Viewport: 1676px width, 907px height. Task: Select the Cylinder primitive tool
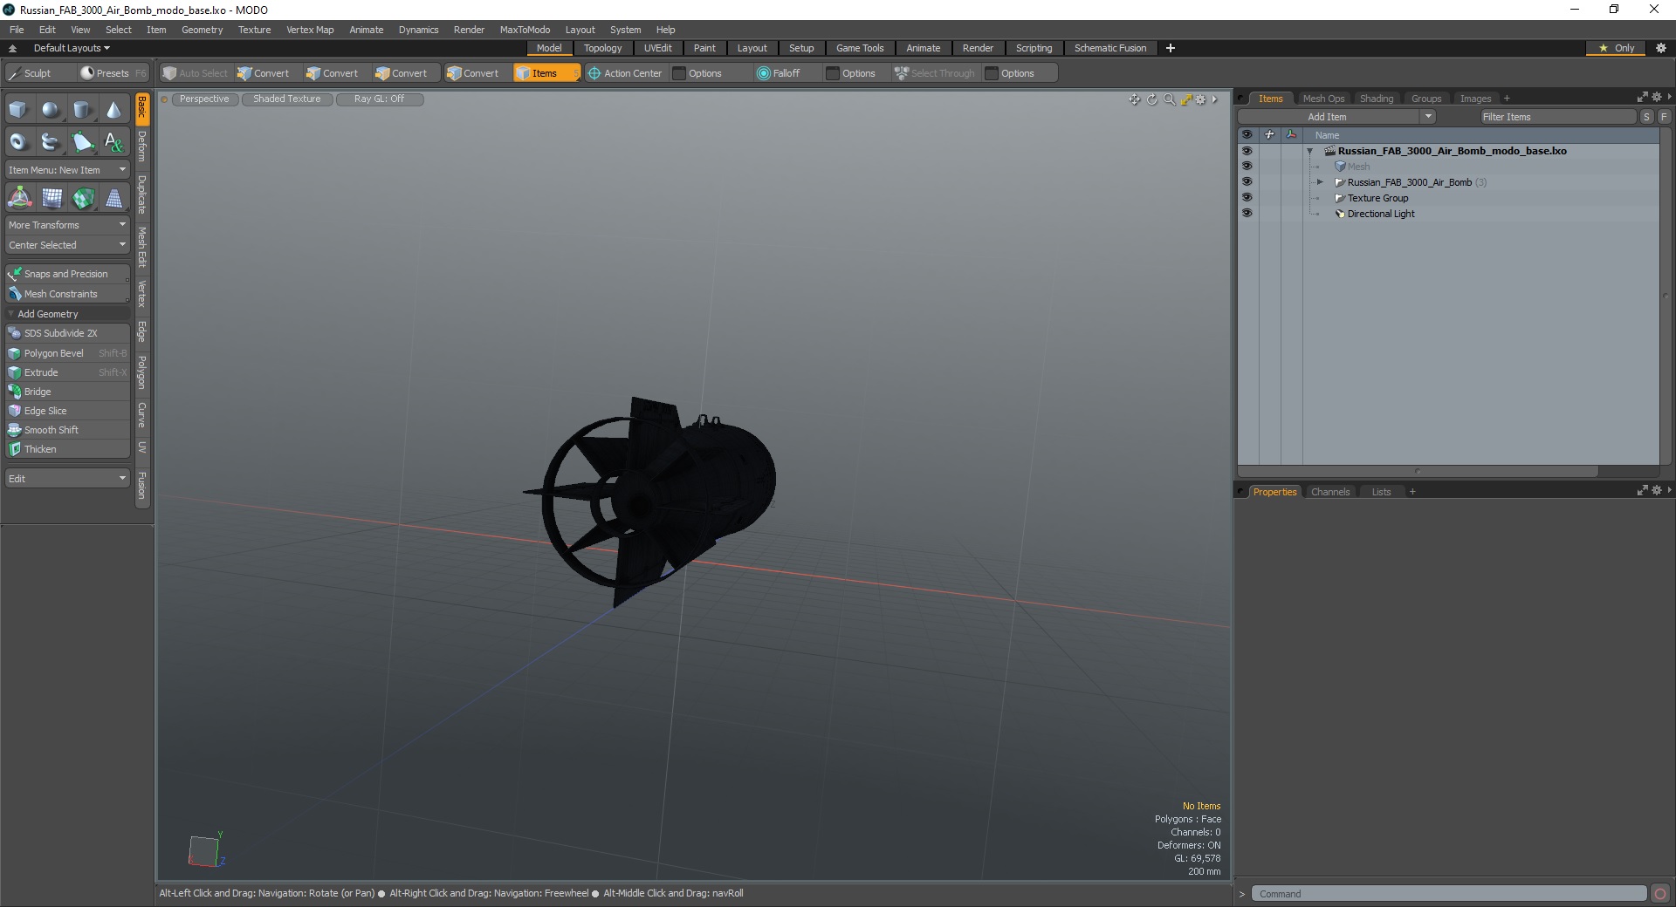pos(82,110)
